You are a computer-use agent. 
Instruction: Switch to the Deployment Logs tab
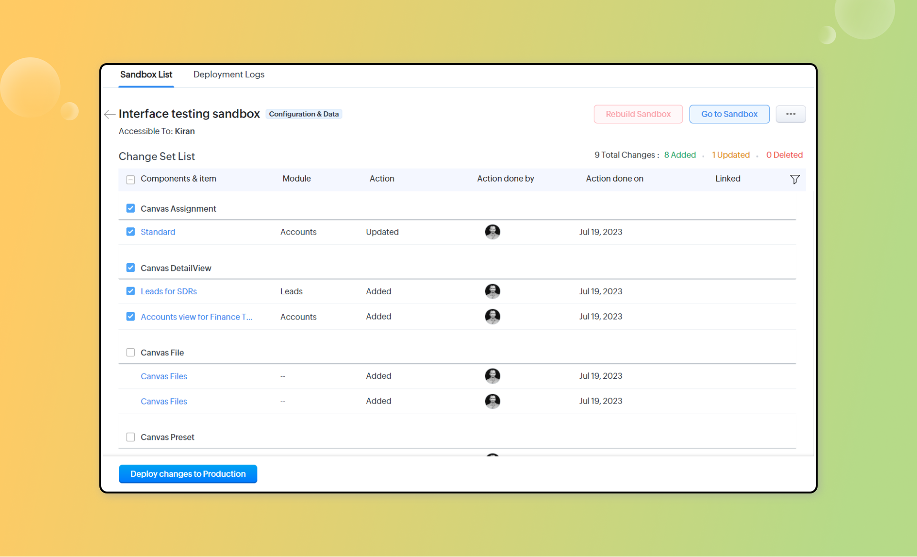(x=229, y=75)
